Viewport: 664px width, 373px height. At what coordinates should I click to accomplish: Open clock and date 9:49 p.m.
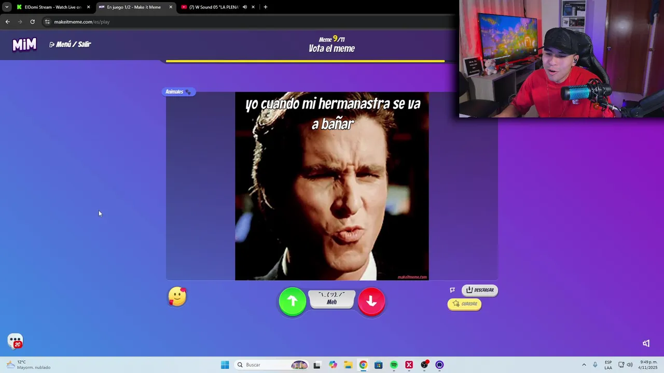[x=648, y=365]
